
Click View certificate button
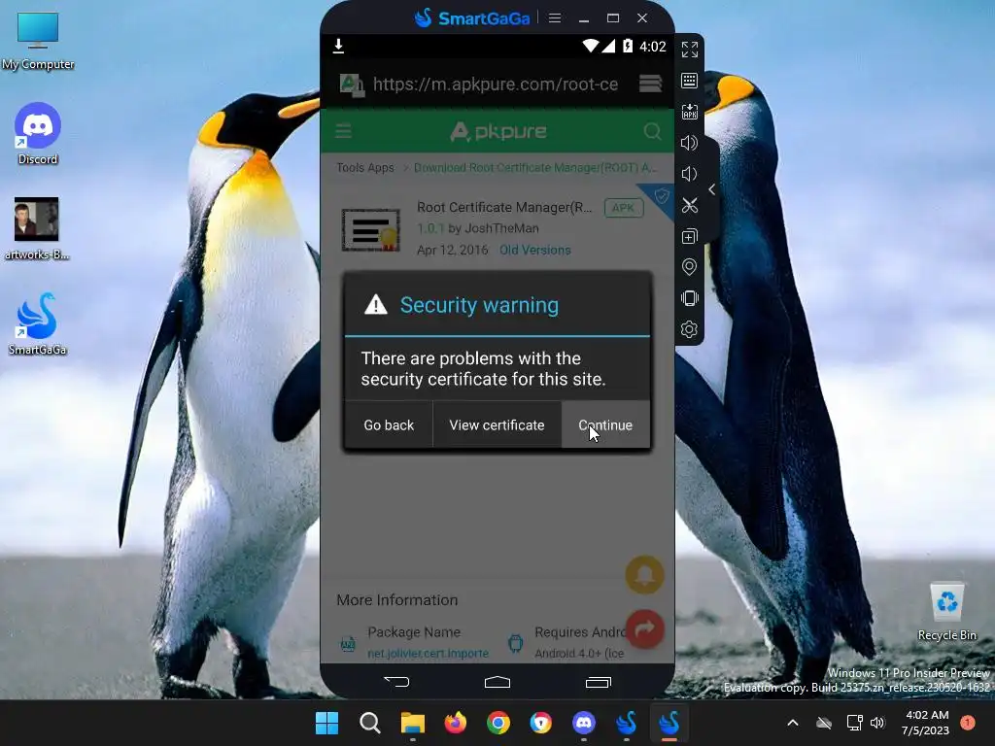coord(497,424)
